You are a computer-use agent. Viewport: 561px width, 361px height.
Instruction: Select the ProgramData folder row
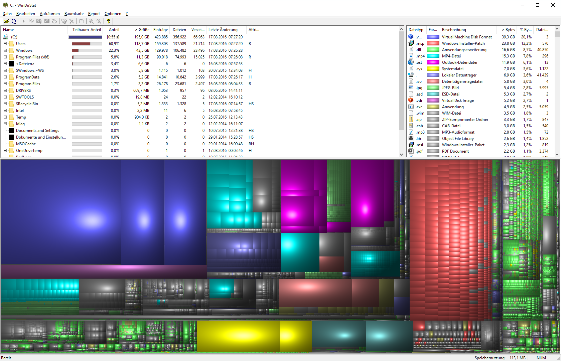point(28,77)
